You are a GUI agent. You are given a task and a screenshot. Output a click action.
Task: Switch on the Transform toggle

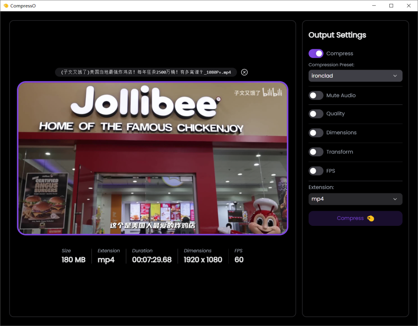(316, 152)
